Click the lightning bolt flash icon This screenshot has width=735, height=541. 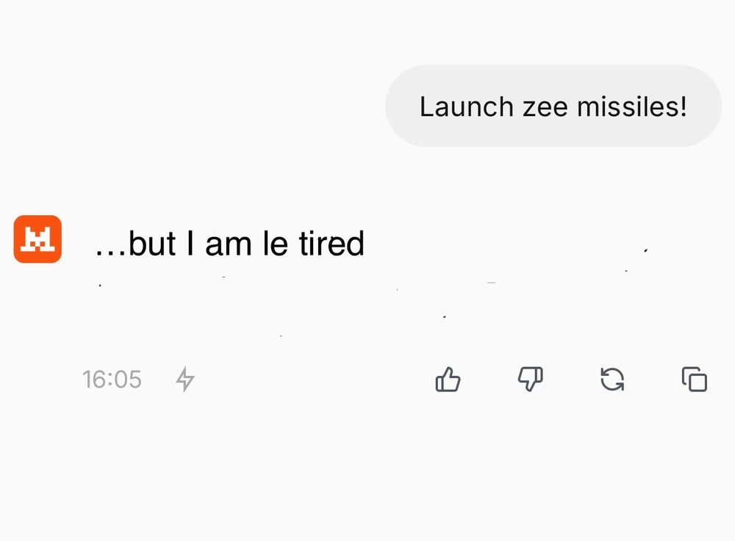click(x=185, y=379)
